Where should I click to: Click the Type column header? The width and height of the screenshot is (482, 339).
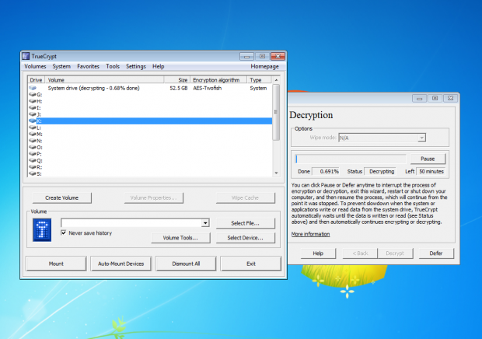[x=259, y=80]
